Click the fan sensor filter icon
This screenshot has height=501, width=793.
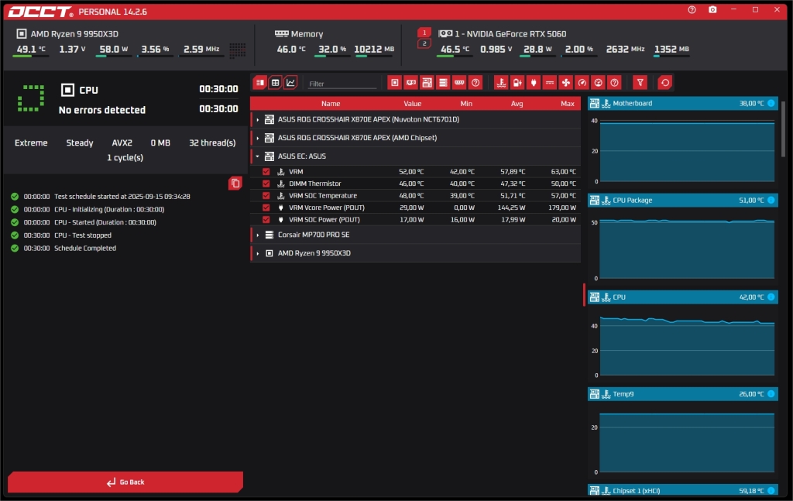(565, 82)
